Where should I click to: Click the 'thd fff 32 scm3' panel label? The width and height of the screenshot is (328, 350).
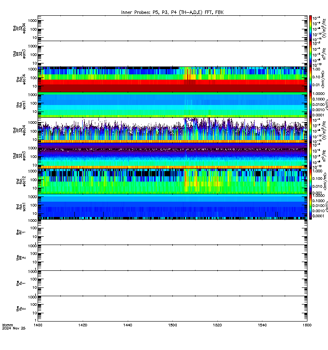coord(19,156)
